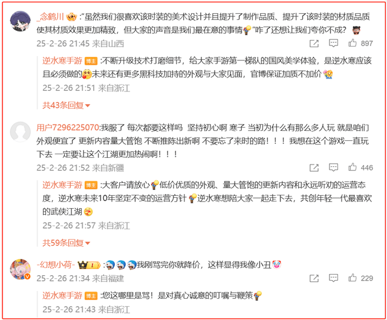The height and width of the screenshot is (320, 387).
Task: Open reply box for 用户7296225070 comment
Action: click(333, 168)
